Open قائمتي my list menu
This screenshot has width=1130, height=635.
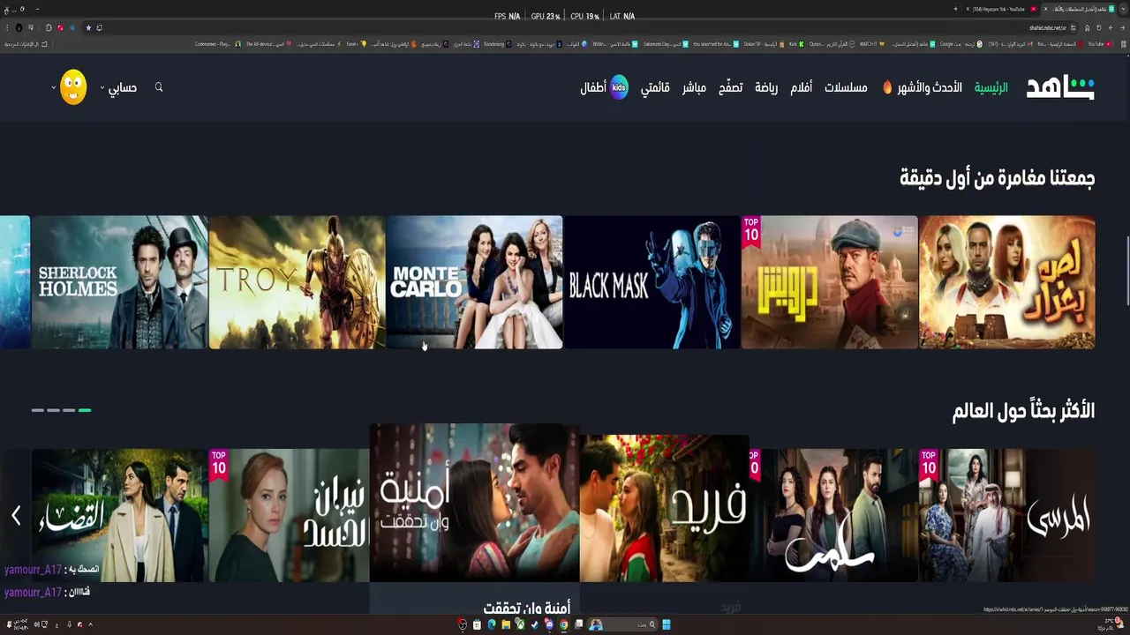[655, 87]
